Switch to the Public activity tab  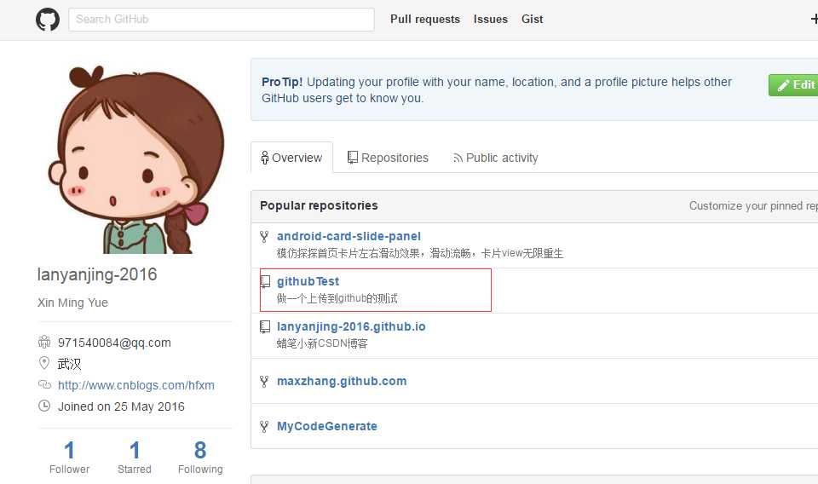(x=495, y=158)
